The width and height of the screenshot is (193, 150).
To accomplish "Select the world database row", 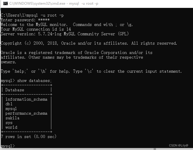I will click(x=11, y=127).
